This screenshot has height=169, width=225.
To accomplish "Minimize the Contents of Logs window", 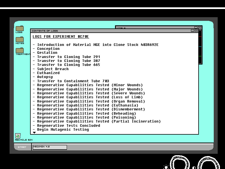I will (x=193, y=30).
